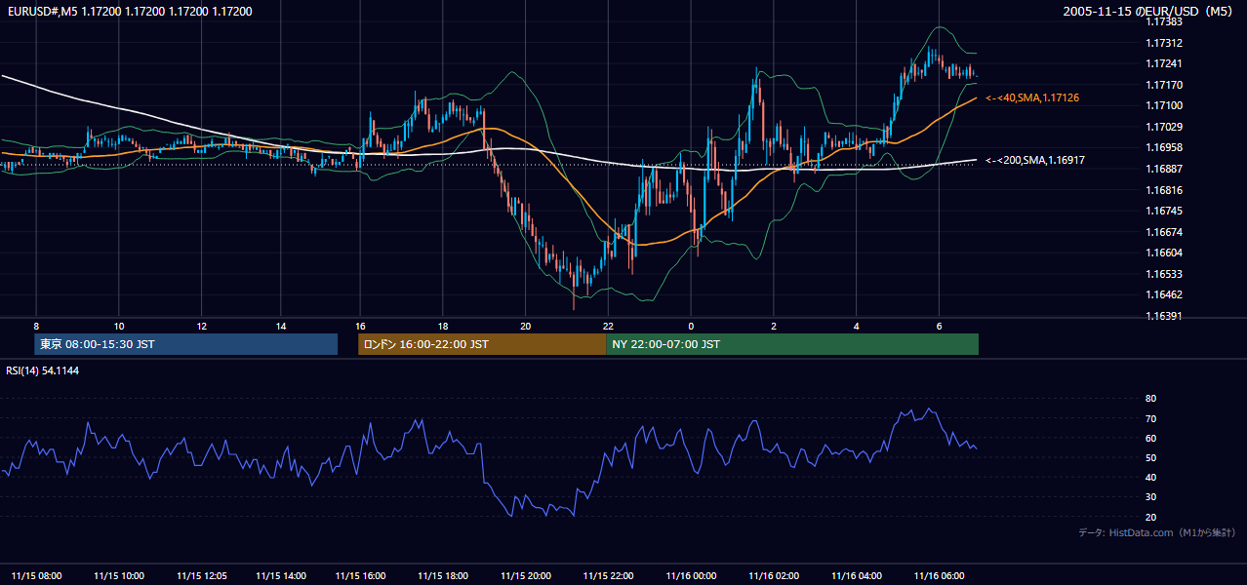
Task: Click the RSI scale value 30
Action: (1151, 497)
